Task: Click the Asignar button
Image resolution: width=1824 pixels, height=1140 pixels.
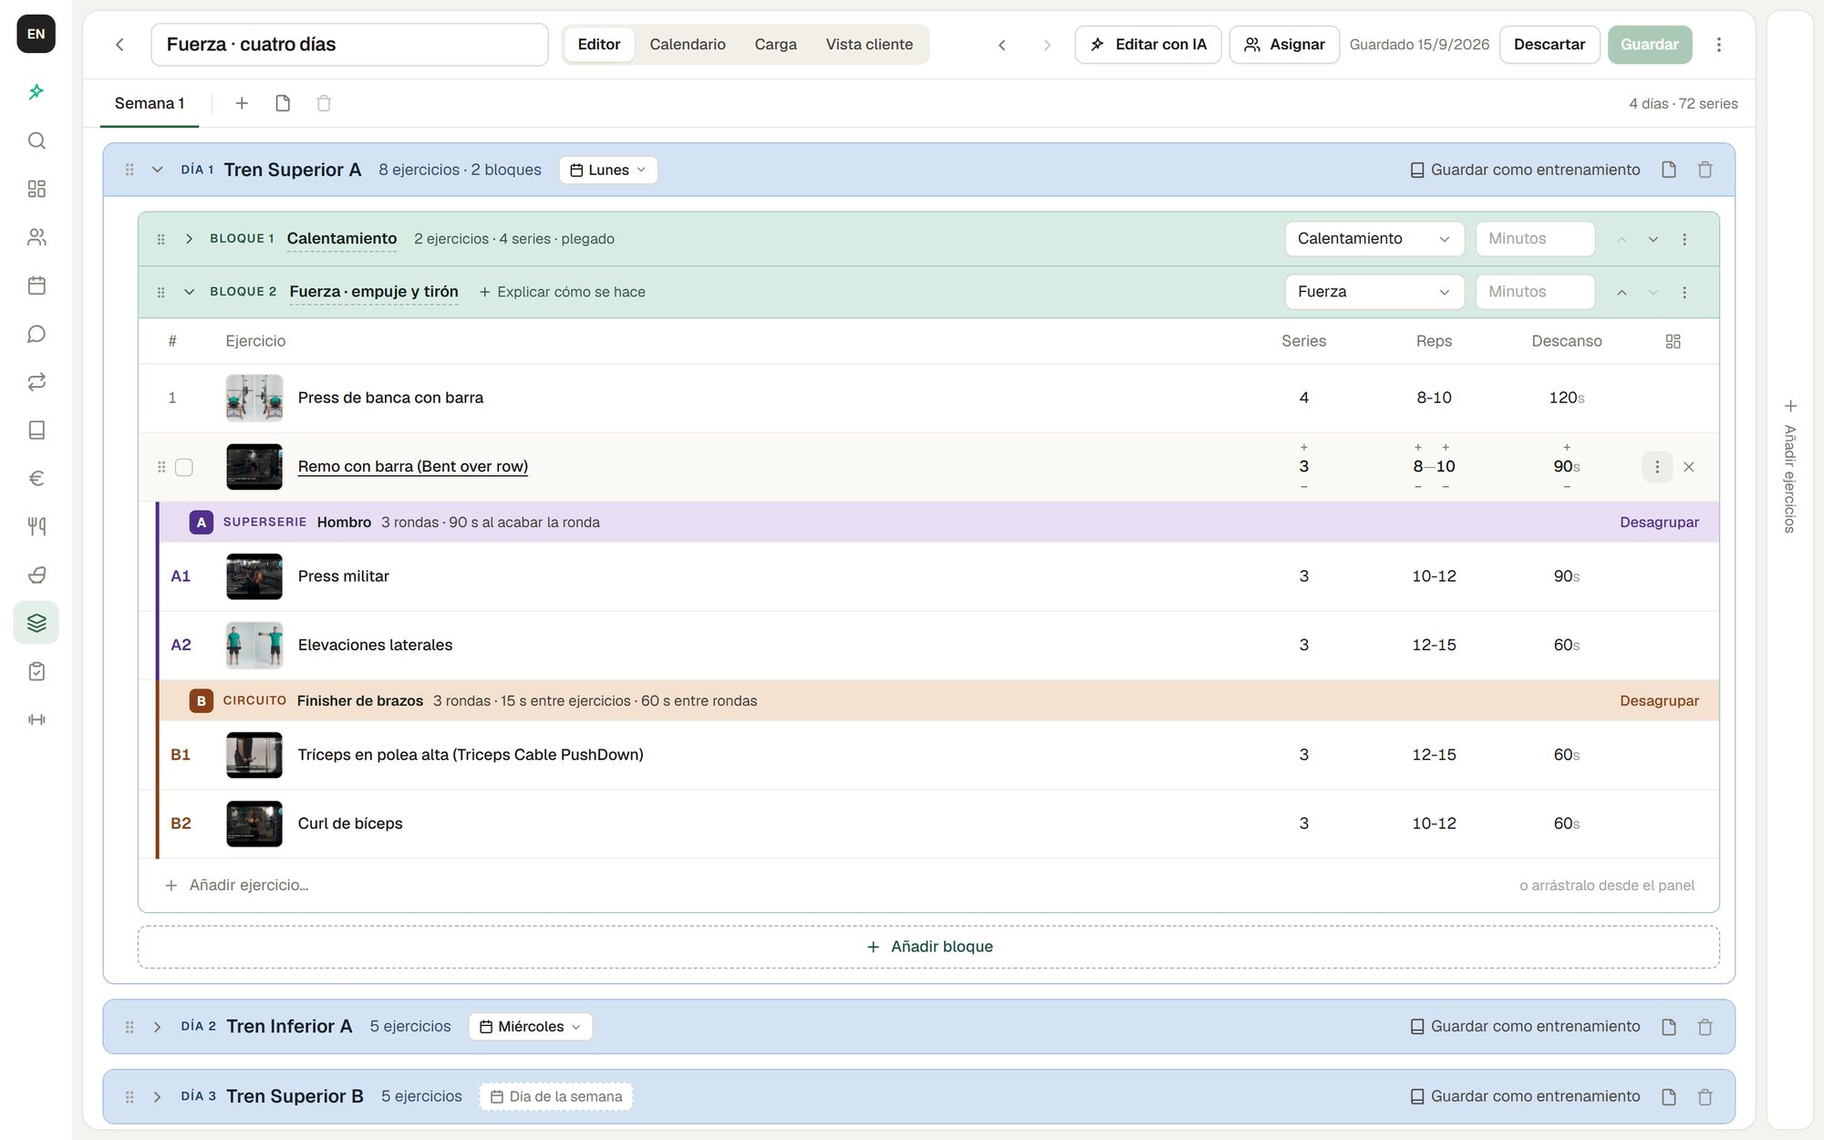Action: point(1284,45)
